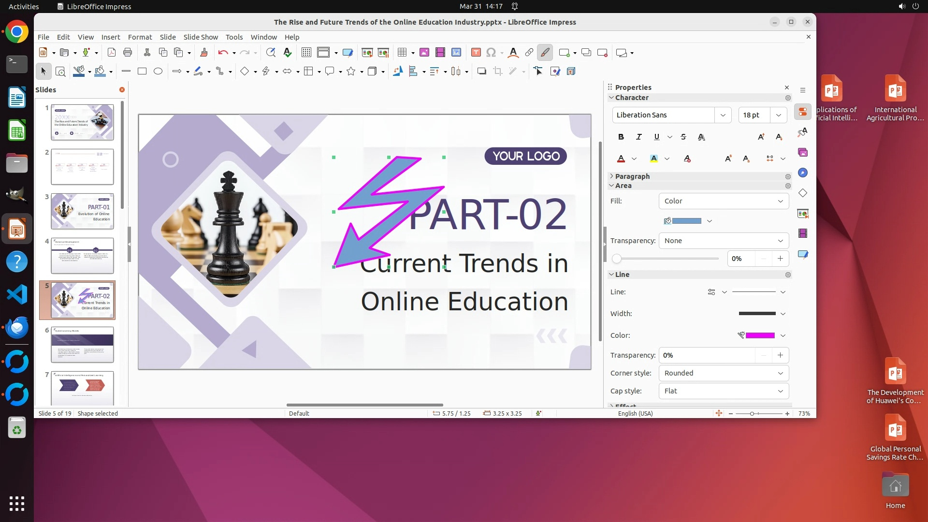Click the magenta line color swatch

[760, 335]
